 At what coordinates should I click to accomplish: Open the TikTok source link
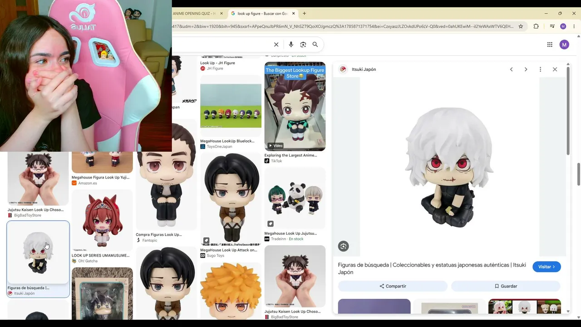pyautogui.click(x=276, y=161)
